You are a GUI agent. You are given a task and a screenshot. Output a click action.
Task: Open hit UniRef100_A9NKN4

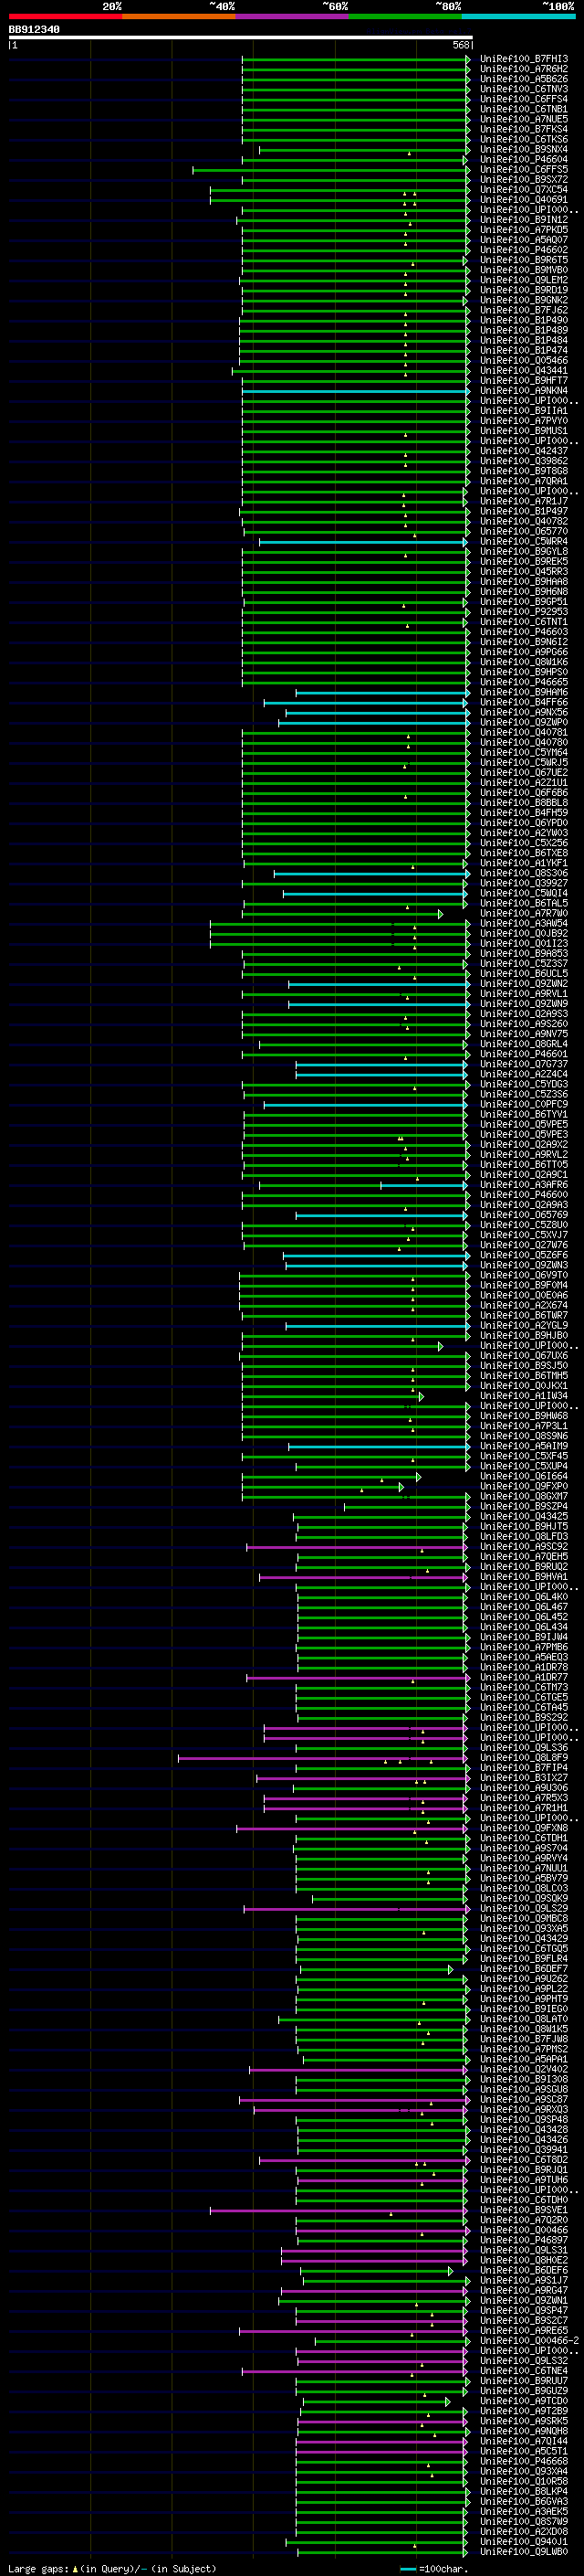point(524,391)
